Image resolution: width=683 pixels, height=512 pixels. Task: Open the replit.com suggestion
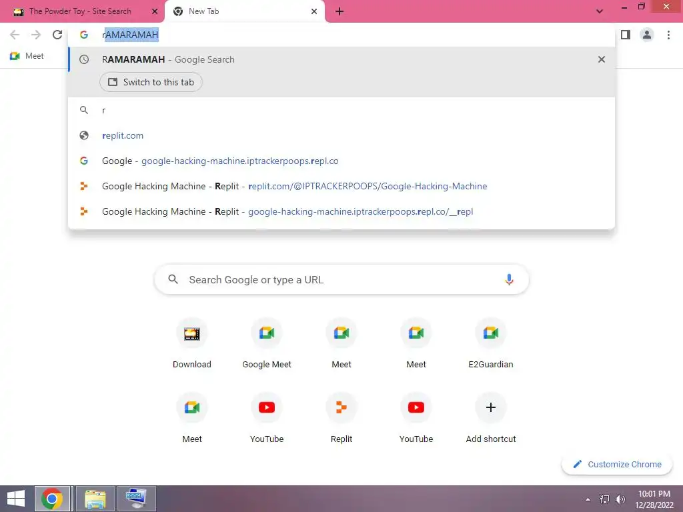[x=341, y=135]
